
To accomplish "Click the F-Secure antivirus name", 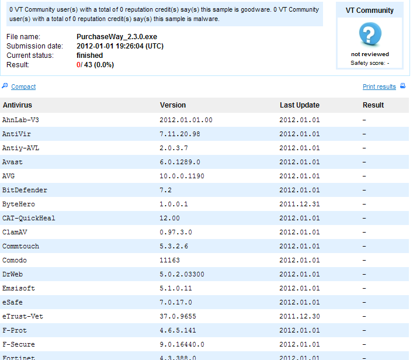I will (19, 344).
